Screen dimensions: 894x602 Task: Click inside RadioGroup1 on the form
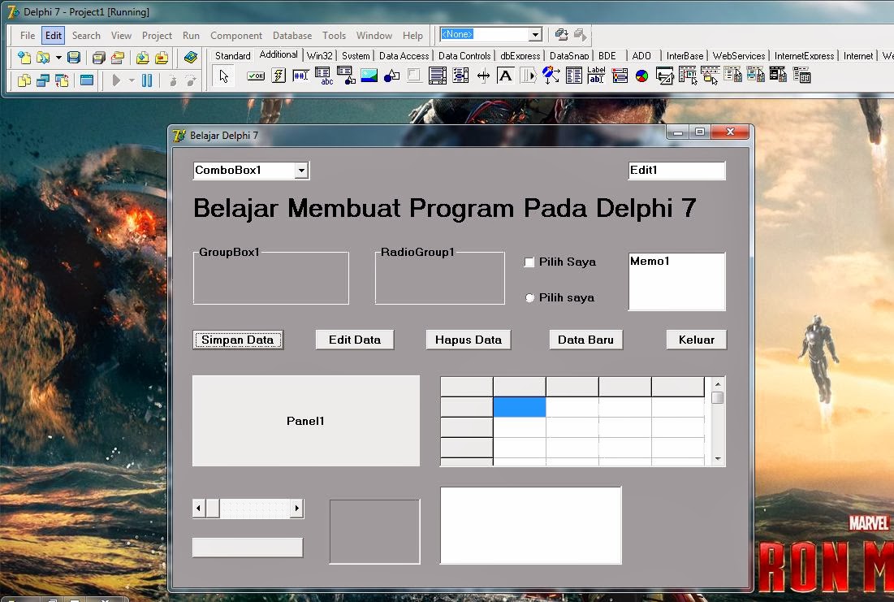pyautogui.click(x=439, y=280)
